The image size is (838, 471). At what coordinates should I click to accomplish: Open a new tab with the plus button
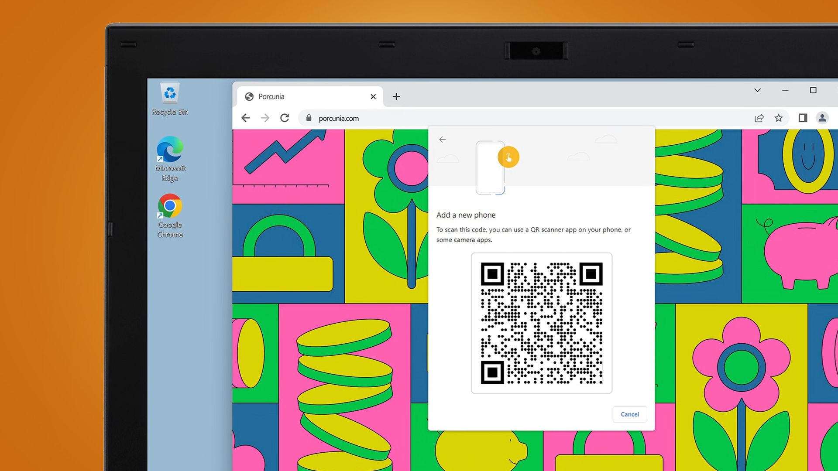[396, 96]
